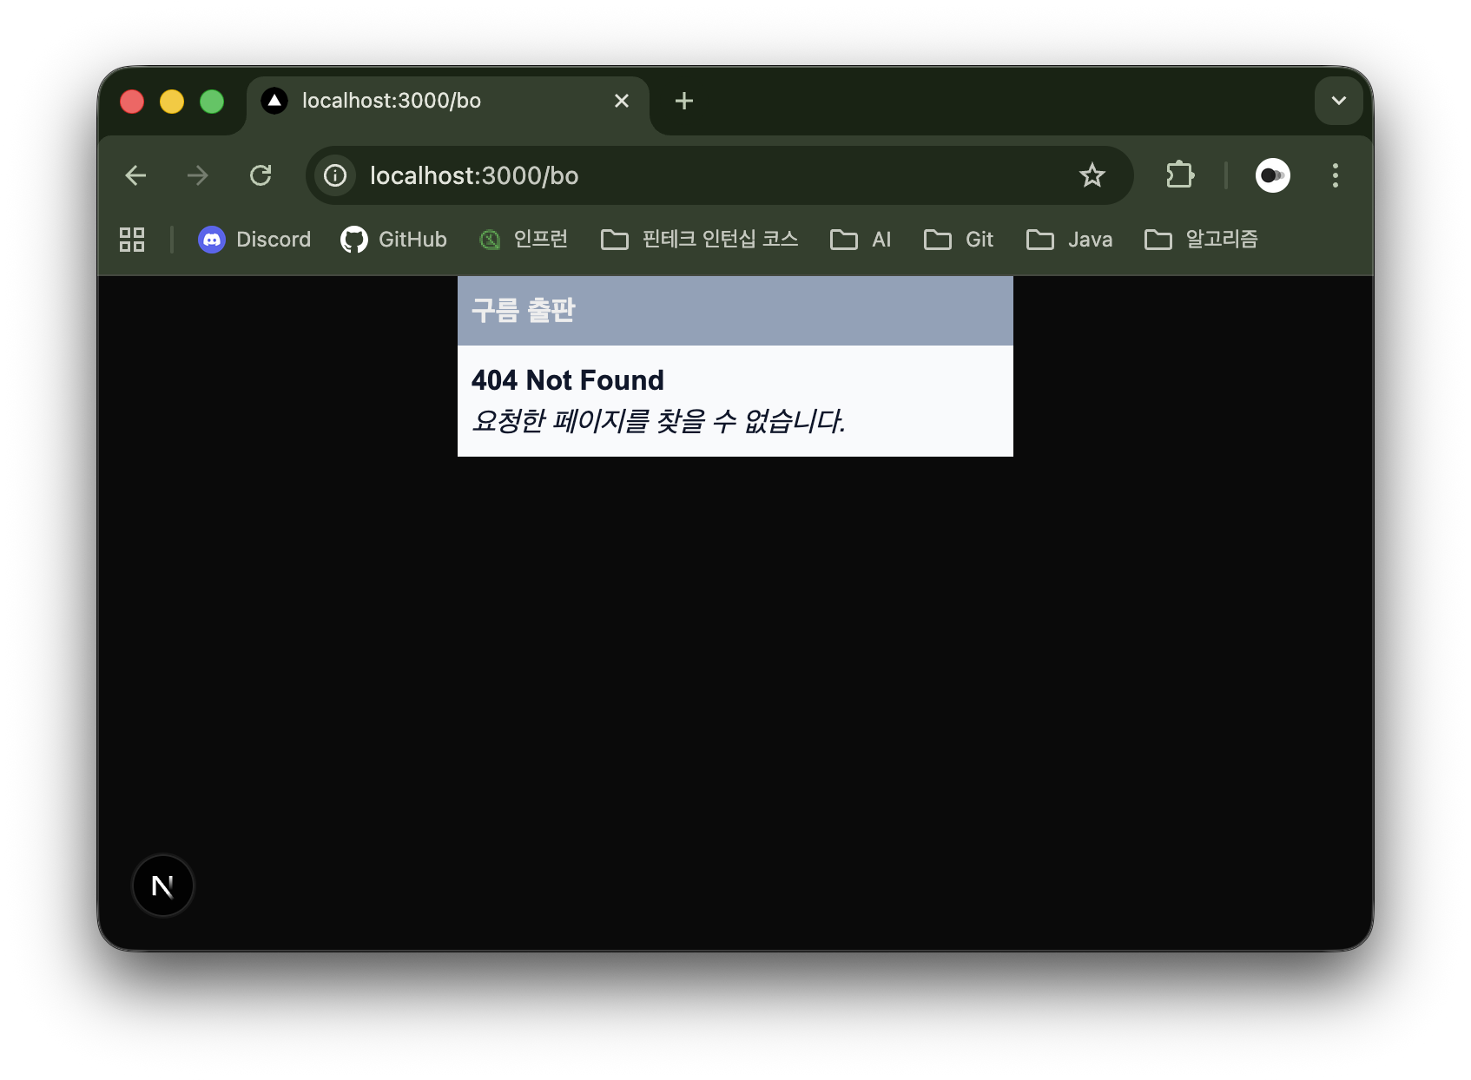
Task: Open the GitHub bookmark
Action: pos(394,240)
